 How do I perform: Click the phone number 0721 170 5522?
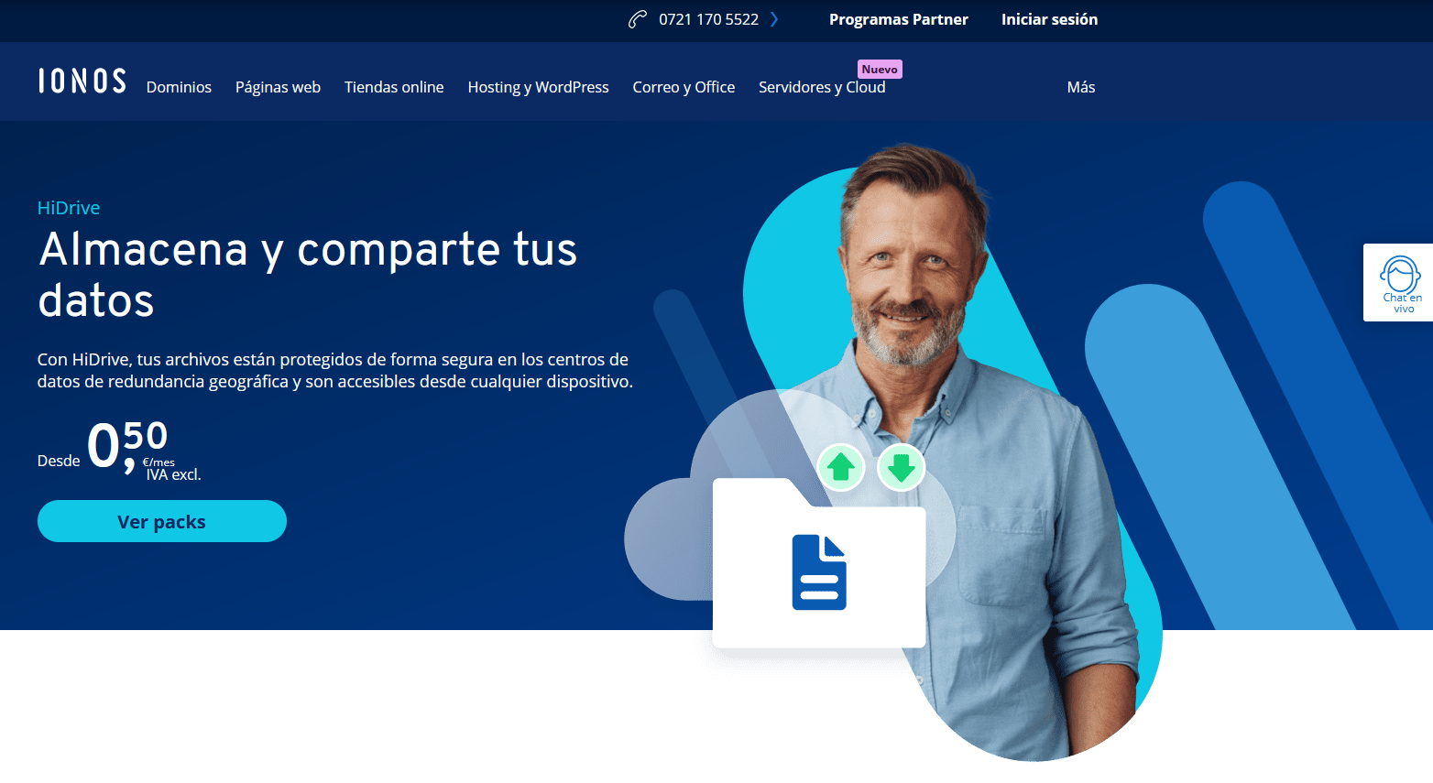(708, 19)
